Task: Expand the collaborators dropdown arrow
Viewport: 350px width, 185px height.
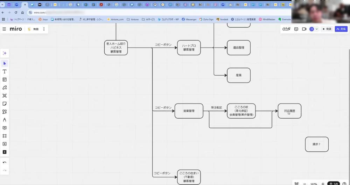Action: point(316,29)
